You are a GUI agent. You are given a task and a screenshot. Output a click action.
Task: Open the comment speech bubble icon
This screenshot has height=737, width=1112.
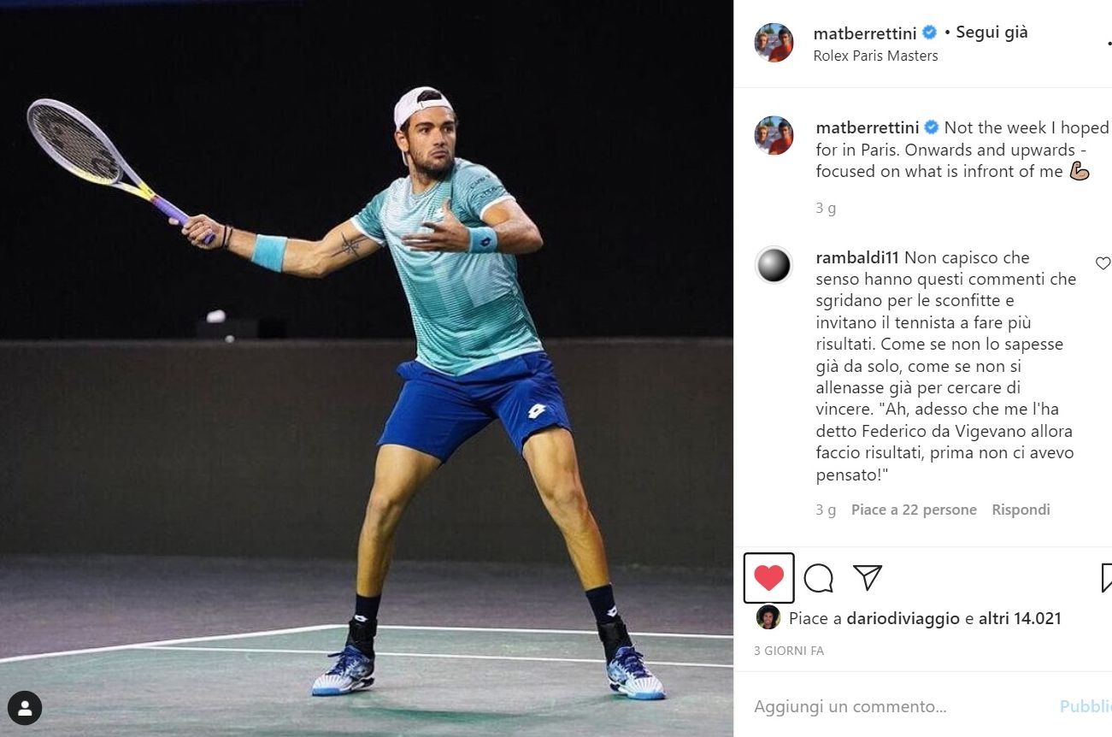(818, 578)
